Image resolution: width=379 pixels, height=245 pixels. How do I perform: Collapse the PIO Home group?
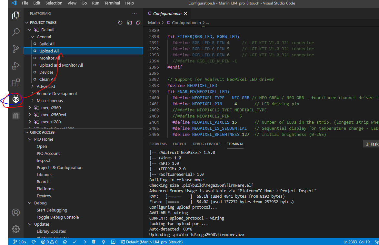pos(30,139)
